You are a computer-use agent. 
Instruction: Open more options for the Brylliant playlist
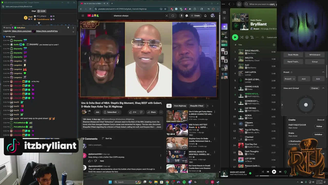click(x=257, y=37)
